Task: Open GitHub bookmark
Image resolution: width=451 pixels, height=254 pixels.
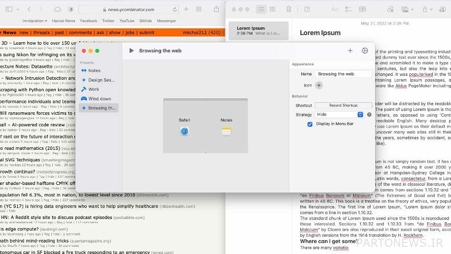Action: pos(145,21)
